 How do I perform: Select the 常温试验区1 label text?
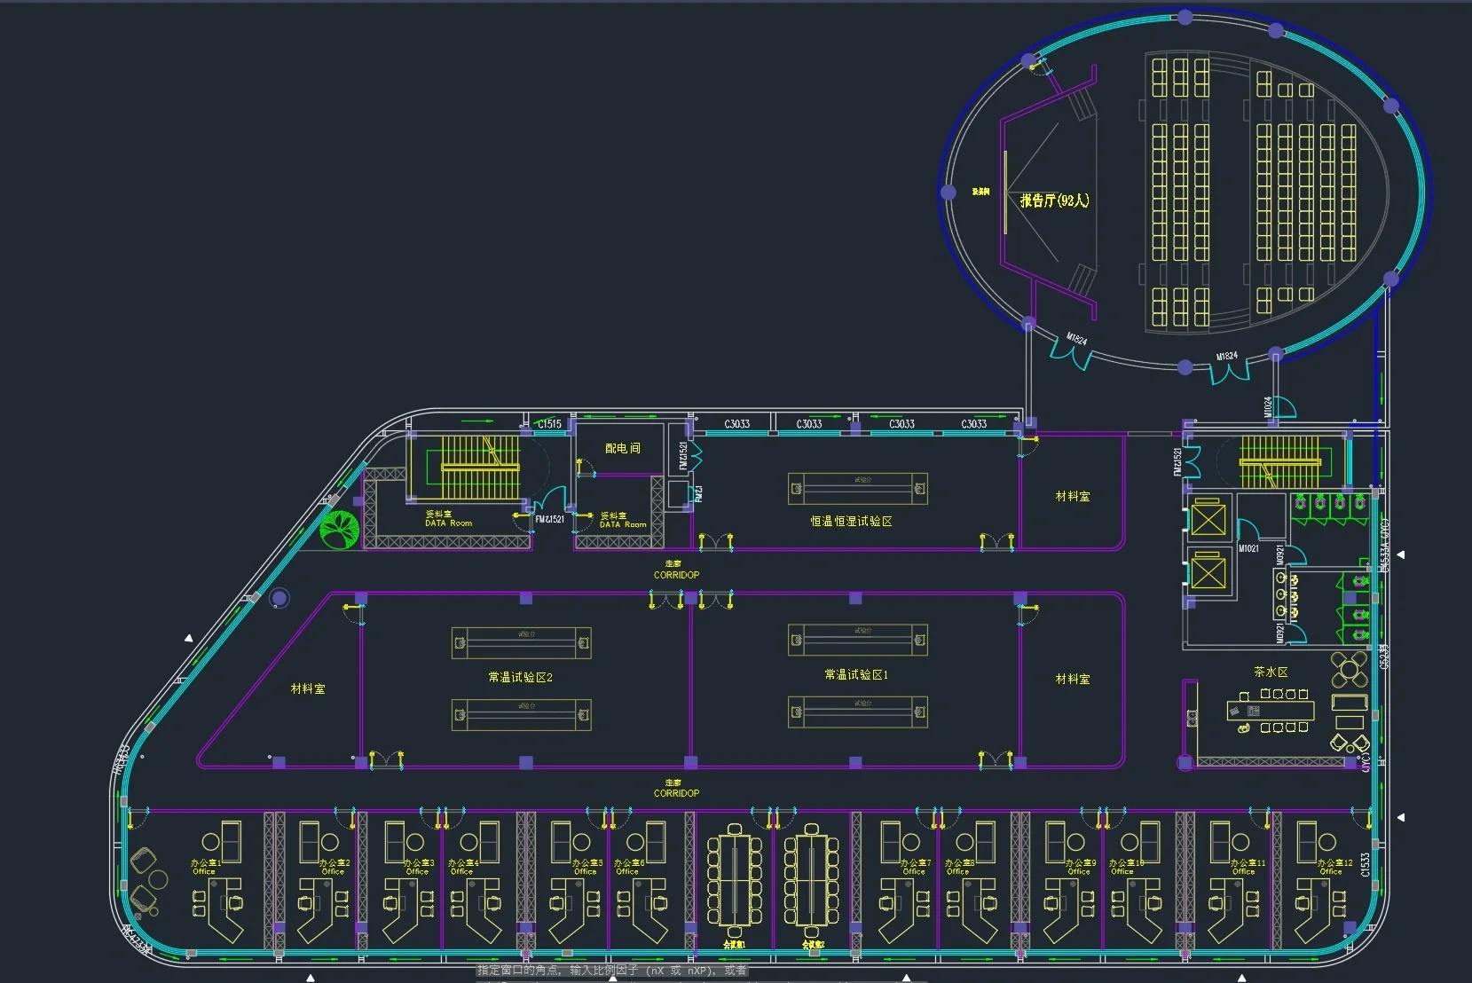tap(855, 674)
